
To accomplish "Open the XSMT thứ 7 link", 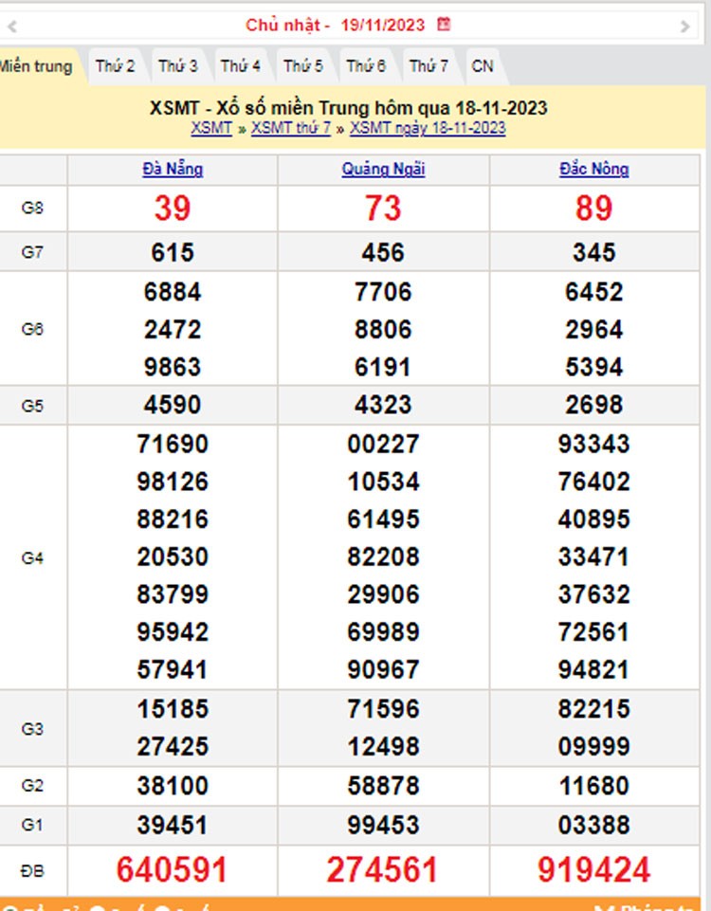I will (291, 128).
